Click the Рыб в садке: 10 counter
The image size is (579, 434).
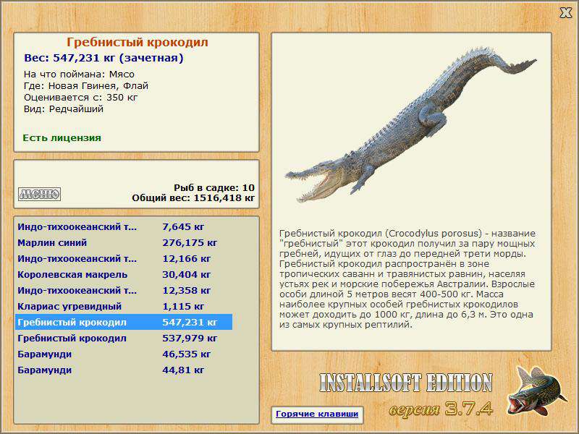pyautogui.click(x=214, y=188)
